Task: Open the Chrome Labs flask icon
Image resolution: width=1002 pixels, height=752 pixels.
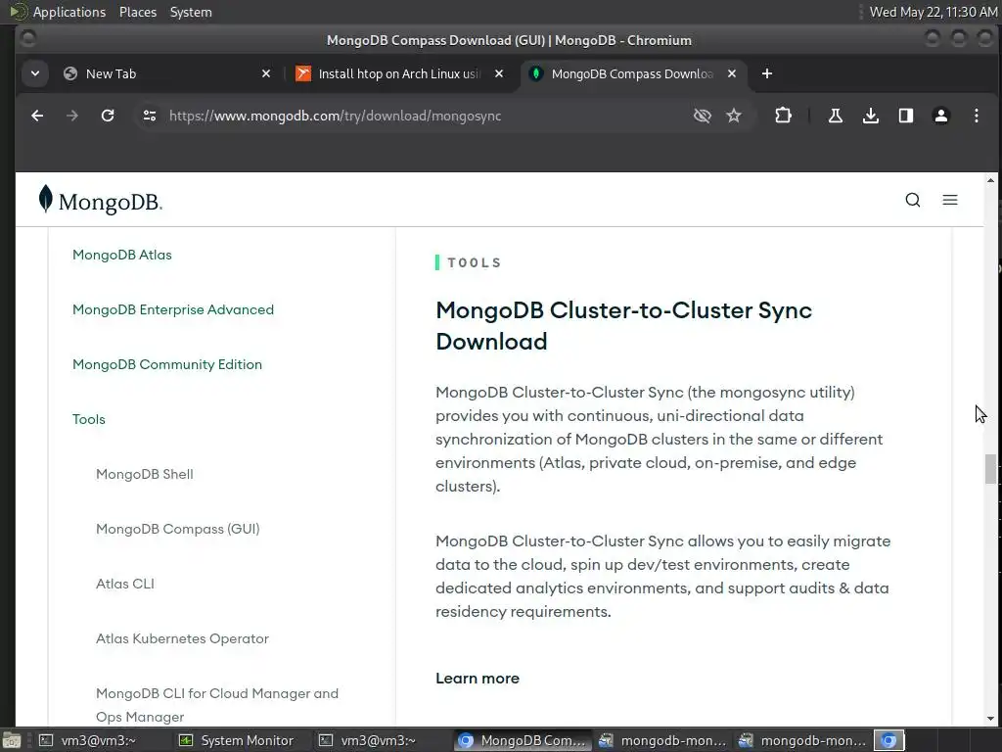Action: tap(836, 116)
